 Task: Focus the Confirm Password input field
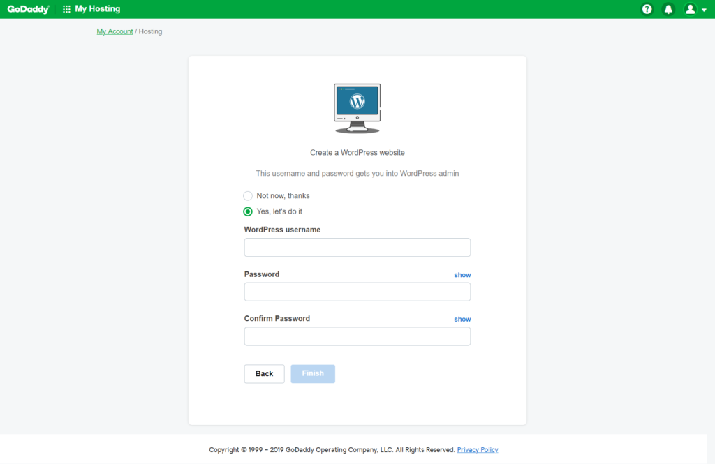tap(357, 336)
